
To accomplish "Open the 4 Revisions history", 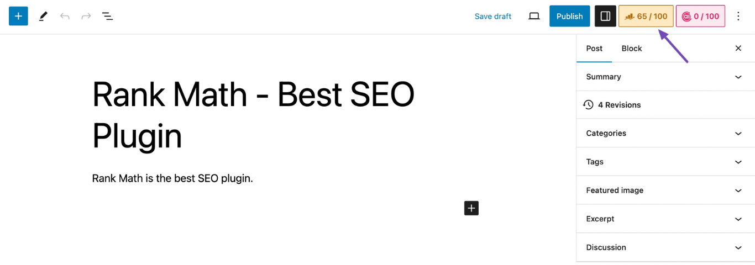I will 619,105.
